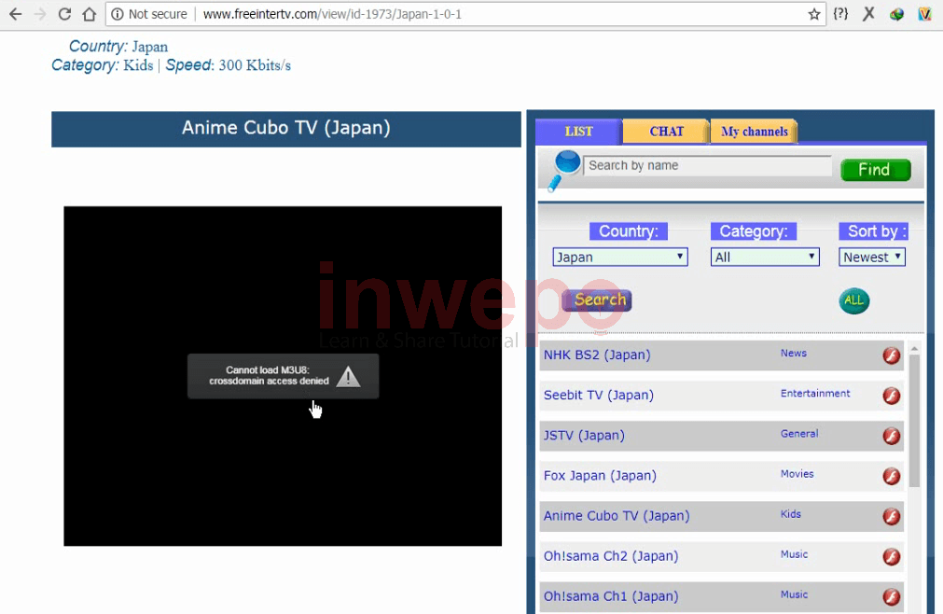Click the channel list scrollbar thumb

click(914, 421)
